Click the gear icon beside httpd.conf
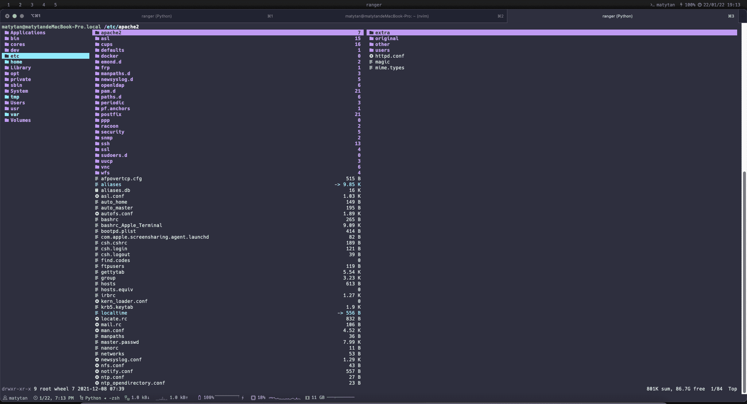The image size is (747, 404). 371,56
